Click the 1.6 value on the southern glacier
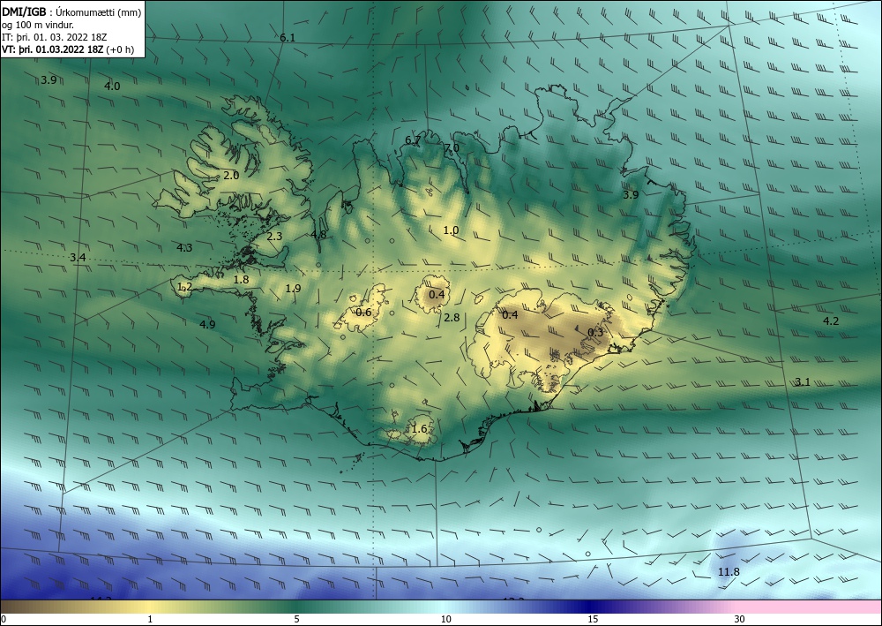The image size is (882, 626). 419,429
